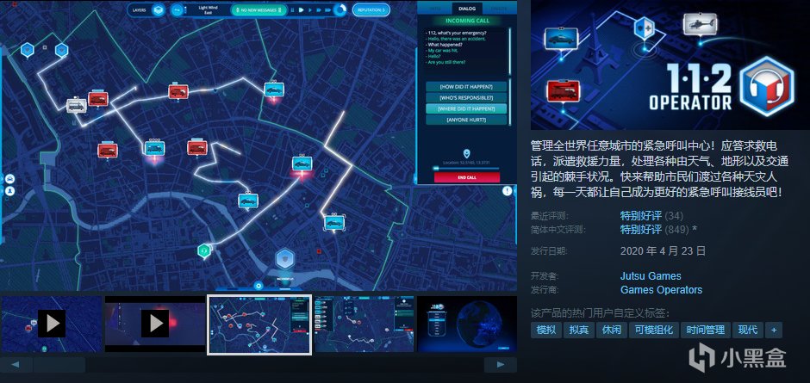Select the globe screenshot thumbnail

467,324
